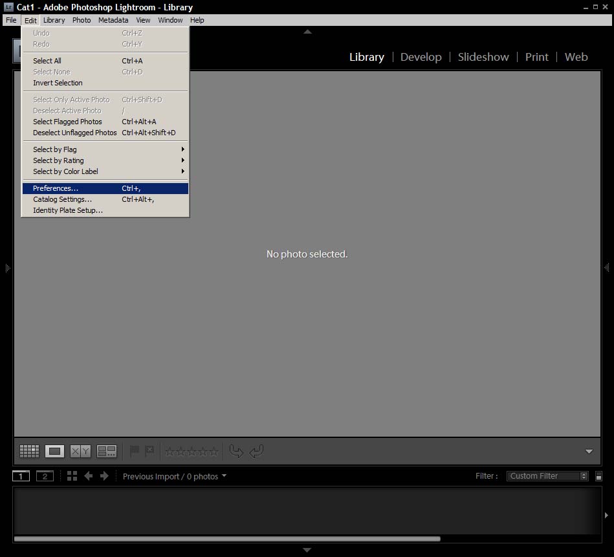This screenshot has height=557, width=614.
Task: Select Loupe view icon
Action: 54,451
